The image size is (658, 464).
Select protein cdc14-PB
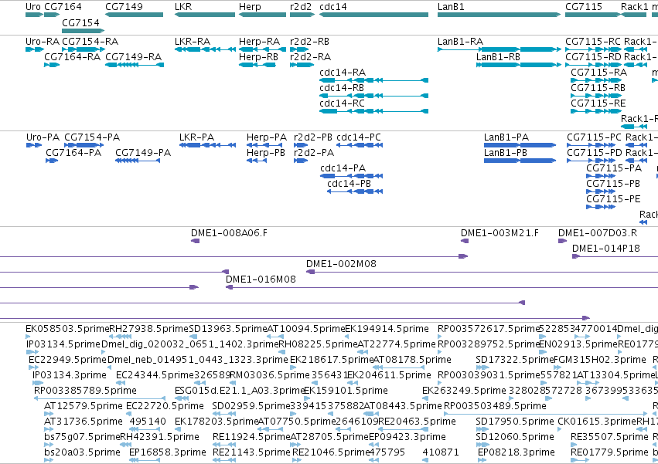click(x=355, y=191)
